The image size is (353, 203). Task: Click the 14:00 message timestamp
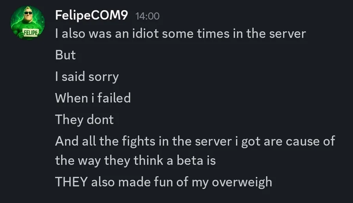[x=147, y=16]
